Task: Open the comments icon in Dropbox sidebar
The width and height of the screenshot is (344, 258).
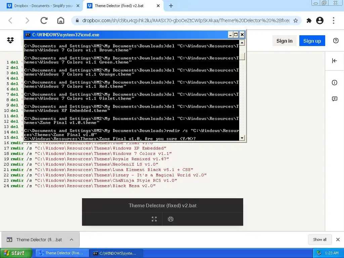Action: (x=335, y=99)
